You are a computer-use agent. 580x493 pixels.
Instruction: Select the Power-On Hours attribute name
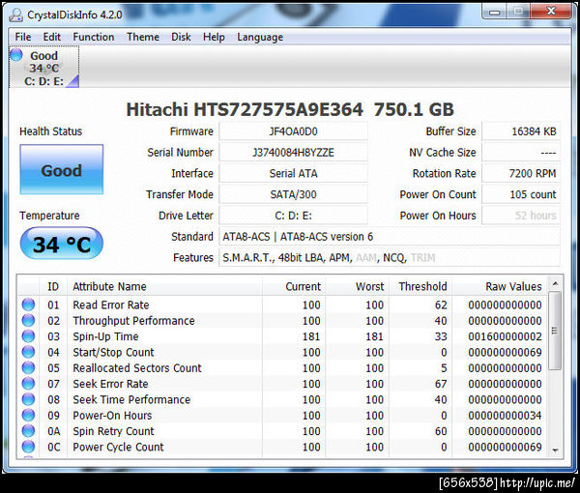[112, 416]
